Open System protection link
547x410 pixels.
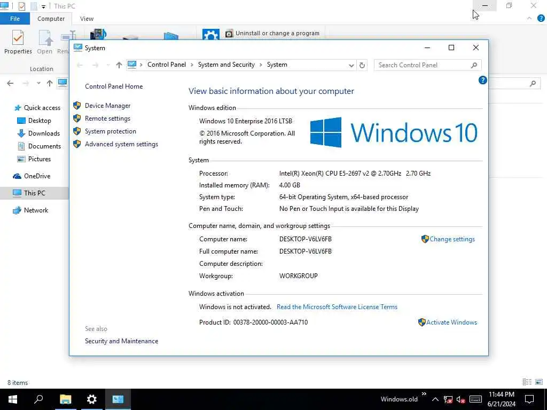point(110,131)
